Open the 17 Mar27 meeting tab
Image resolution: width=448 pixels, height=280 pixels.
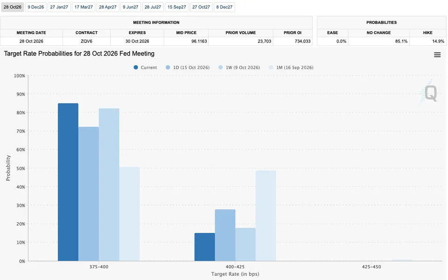84,7
